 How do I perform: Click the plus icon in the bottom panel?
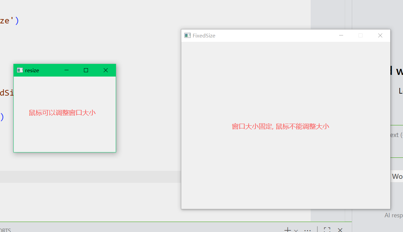(287, 230)
